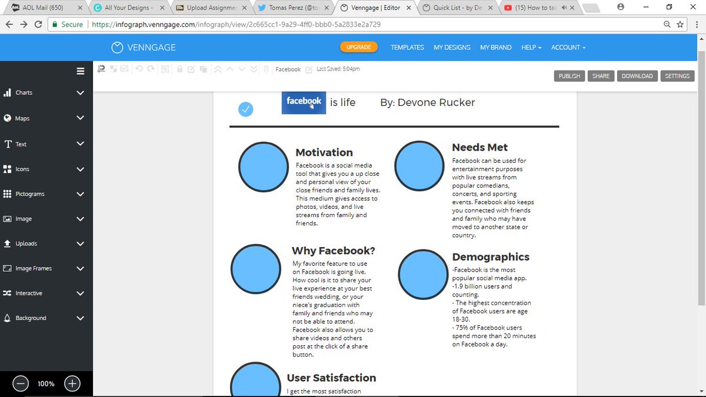706x397 pixels.
Task: Click the Interactive shuffle icon
Action: tap(8, 293)
